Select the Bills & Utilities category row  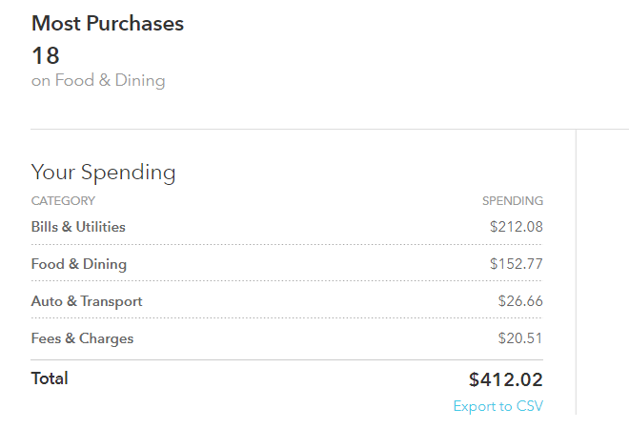tap(78, 227)
